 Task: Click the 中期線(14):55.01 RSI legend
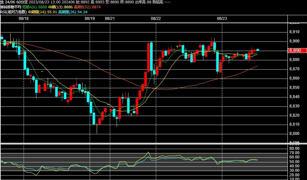[42, 12]
